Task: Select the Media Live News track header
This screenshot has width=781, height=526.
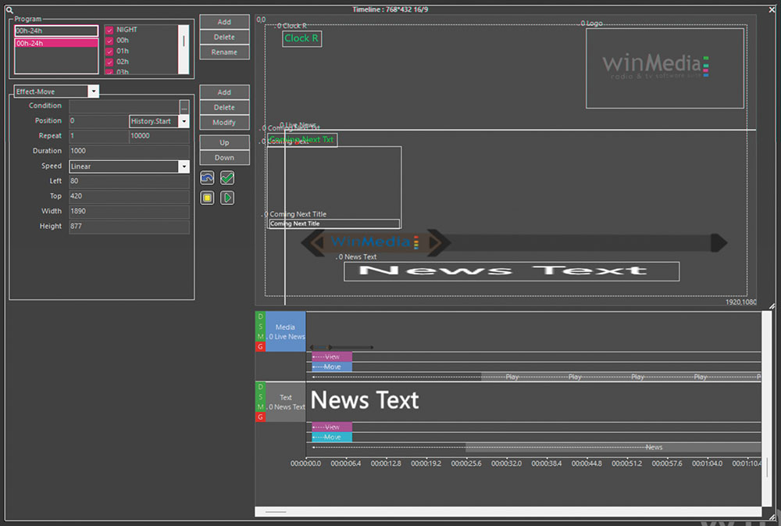Action: click(x=285, y=331)
